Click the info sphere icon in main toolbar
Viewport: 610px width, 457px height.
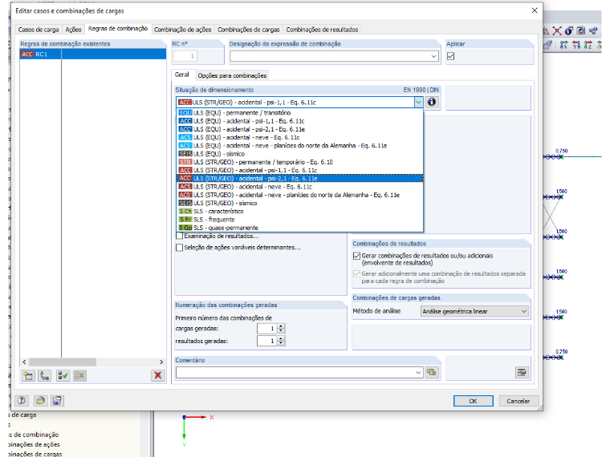tap(569, 30)
